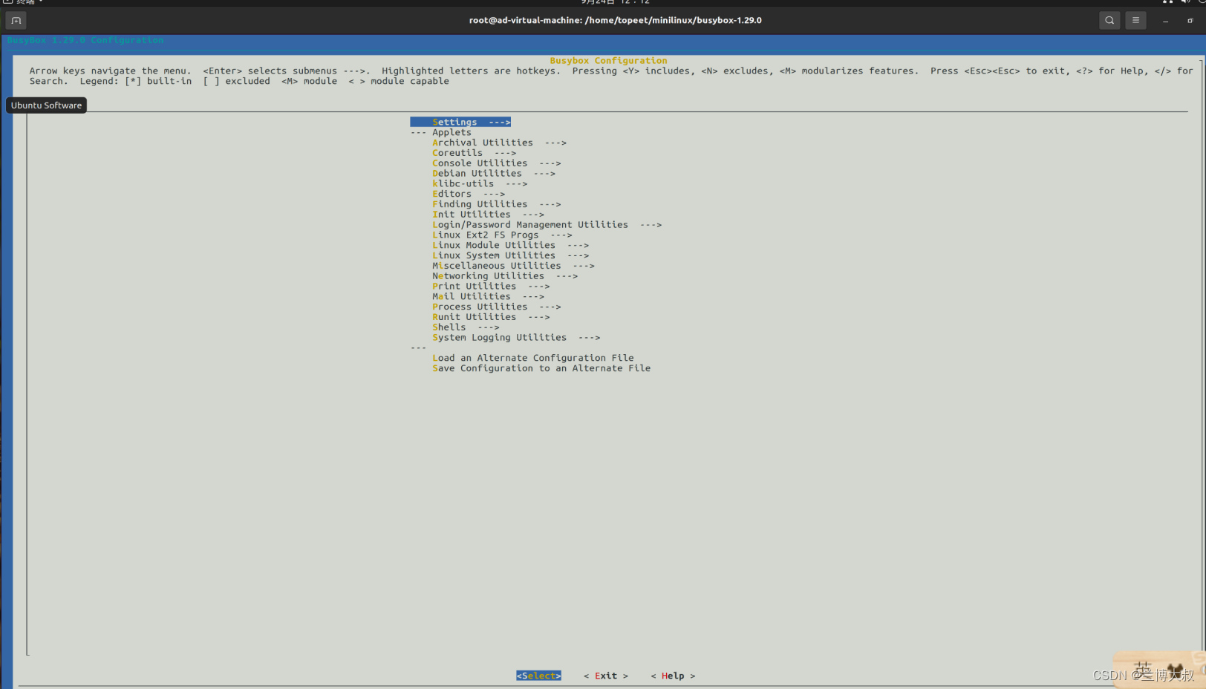This screenshot has width=1206, height=689.
Task: Select the Coreutils menu entry
Action: [x=457, y=152]
